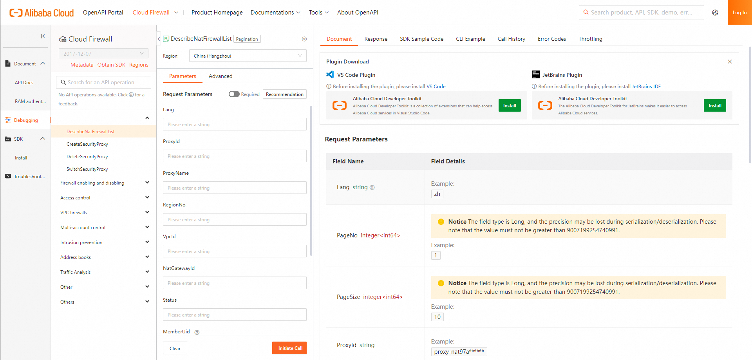Click the icon beside Lang string
Image resolution: width=752 pixels, height=360 pixels.
tap(372, 188)
